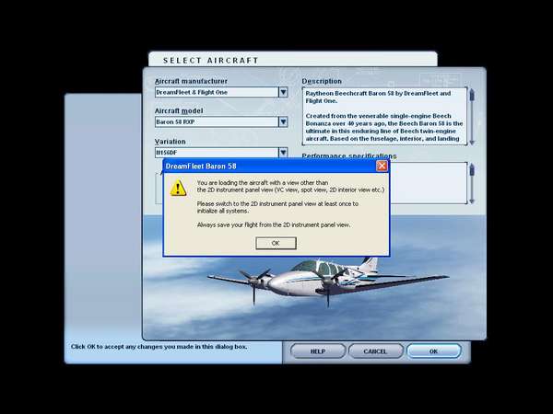Click 'Please switch to the 2D instrument panel' text
This screenshot has width=553, height=414.
click(x=277, y=207)
